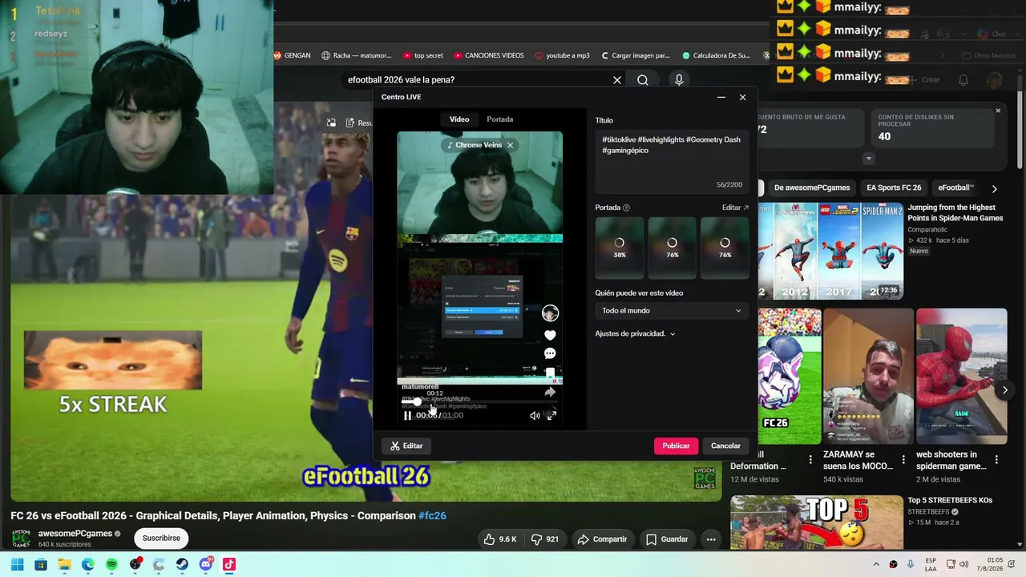Viewport: 1026px width, 577px height.
Task: Like the video with thumbs up
Action: coord(500,539)
